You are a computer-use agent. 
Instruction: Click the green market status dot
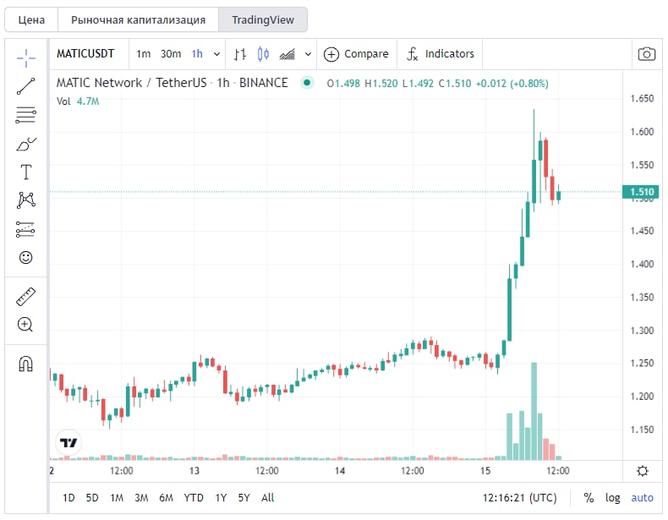(307, 83)
